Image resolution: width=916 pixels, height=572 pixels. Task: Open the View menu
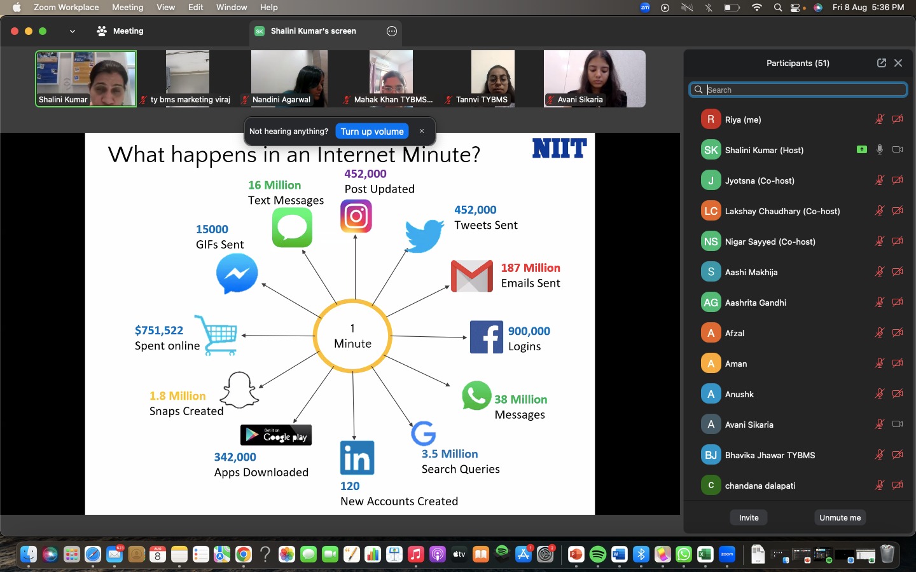(x=165, y=8)
